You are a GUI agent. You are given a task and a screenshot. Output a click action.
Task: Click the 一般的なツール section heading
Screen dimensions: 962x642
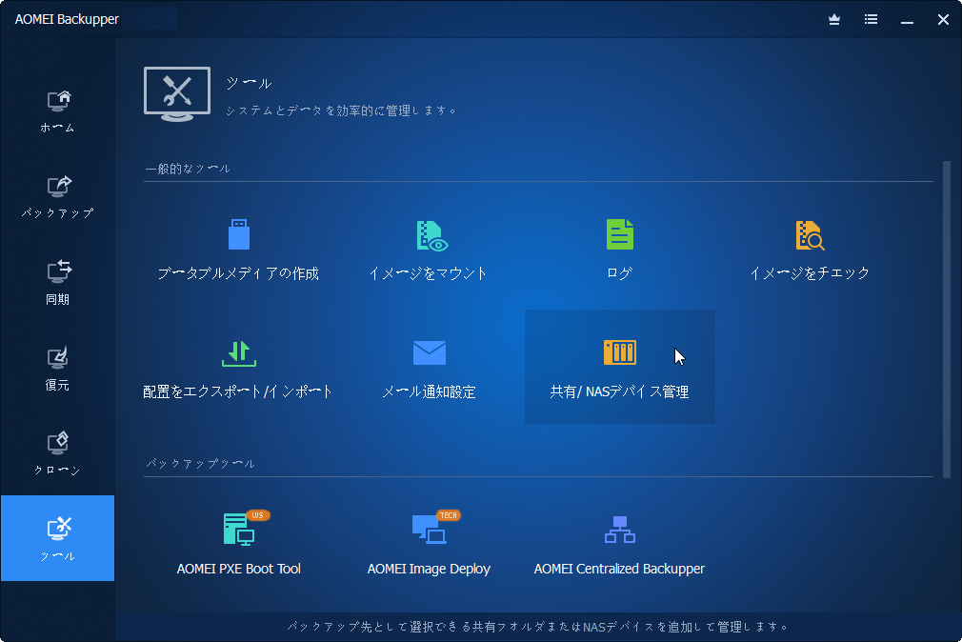point(188,169)
